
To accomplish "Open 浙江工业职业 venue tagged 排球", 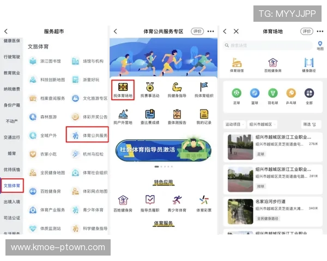I will pyautogui.click(x=273, y=179).
